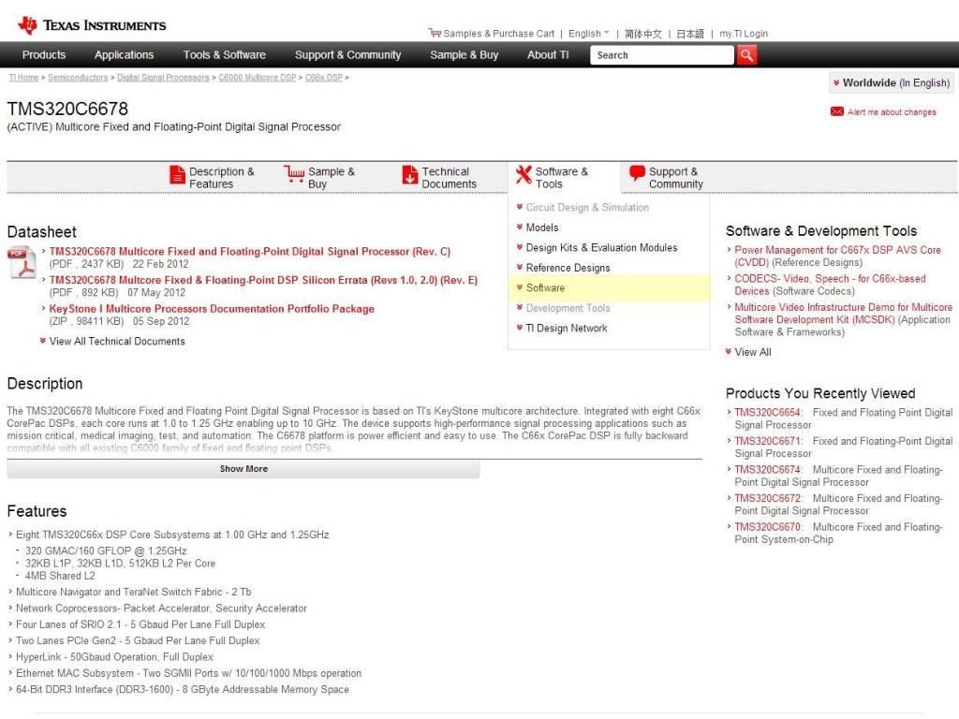The height and width of the screenshot is (719, 959).
Task: Switch to Japanese language link
Action: pyautogui.click(x=690, y=34)
